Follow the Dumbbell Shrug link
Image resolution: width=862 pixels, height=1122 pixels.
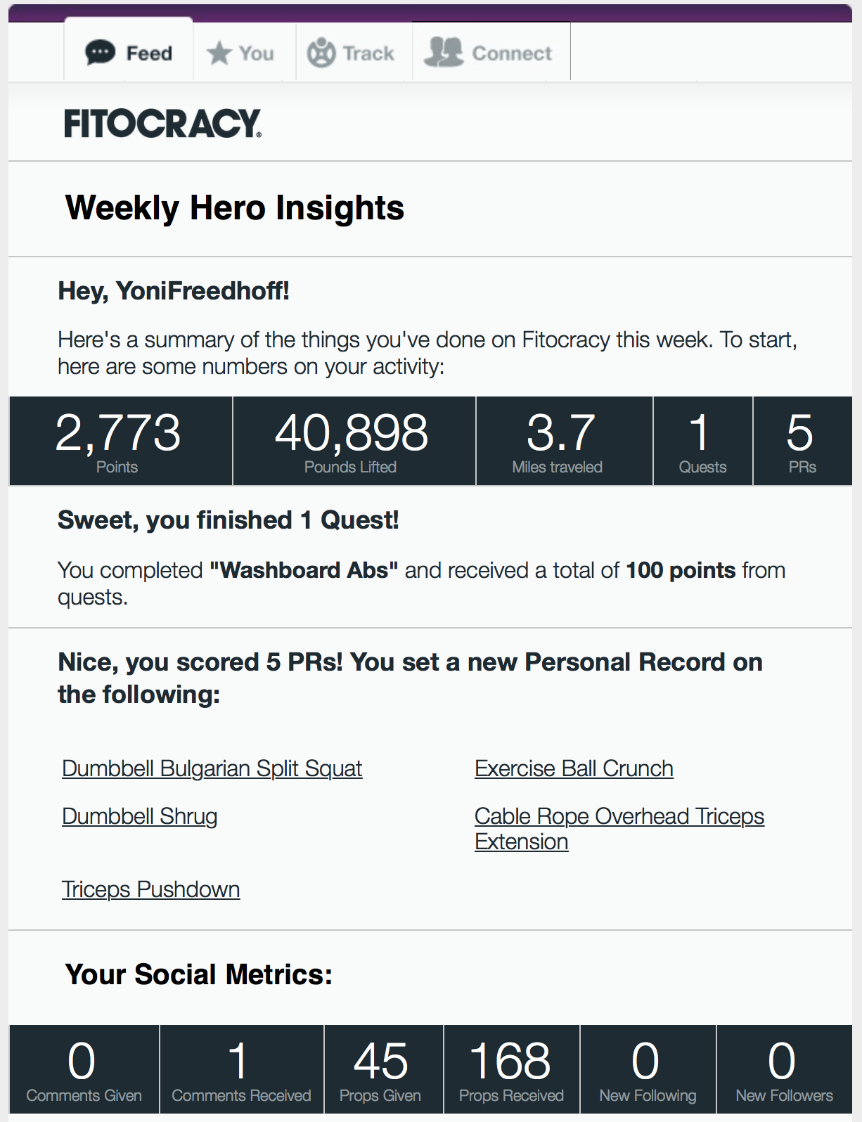click(139, 816)
